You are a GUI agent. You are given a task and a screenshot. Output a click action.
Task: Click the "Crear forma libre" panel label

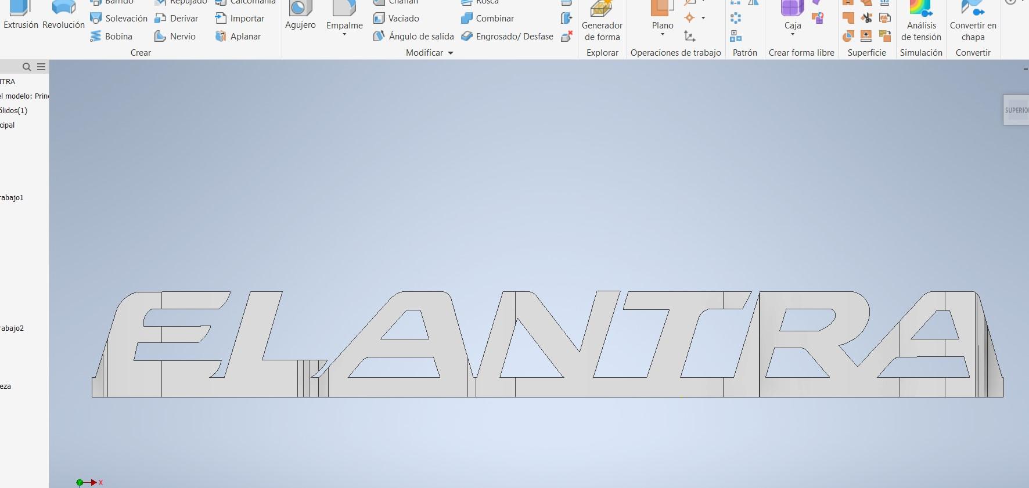tap(801, 52)
